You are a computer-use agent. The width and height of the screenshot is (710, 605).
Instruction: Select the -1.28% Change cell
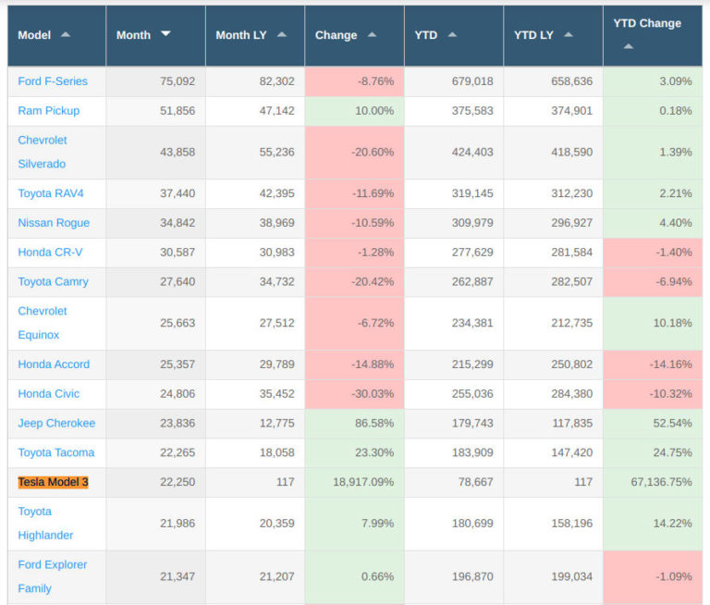(355, 253)
